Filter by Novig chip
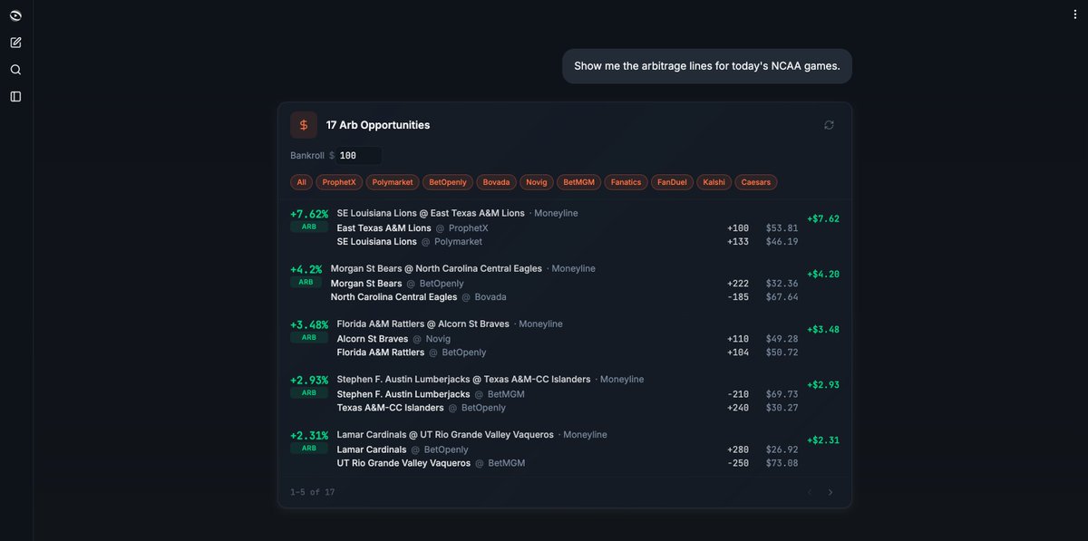The height and width of the screenshot is (541, 1088). coord(537,182)
